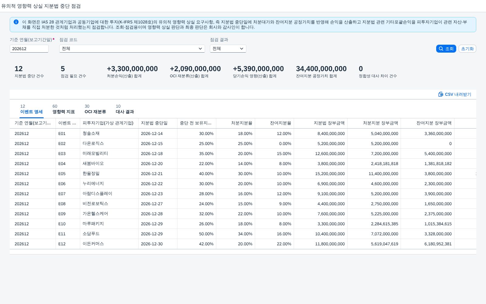Click the 지분법 중단 건수 KPI value 12
The width and height of the screenshot is (486, 304).
click(x=19, y=69)
